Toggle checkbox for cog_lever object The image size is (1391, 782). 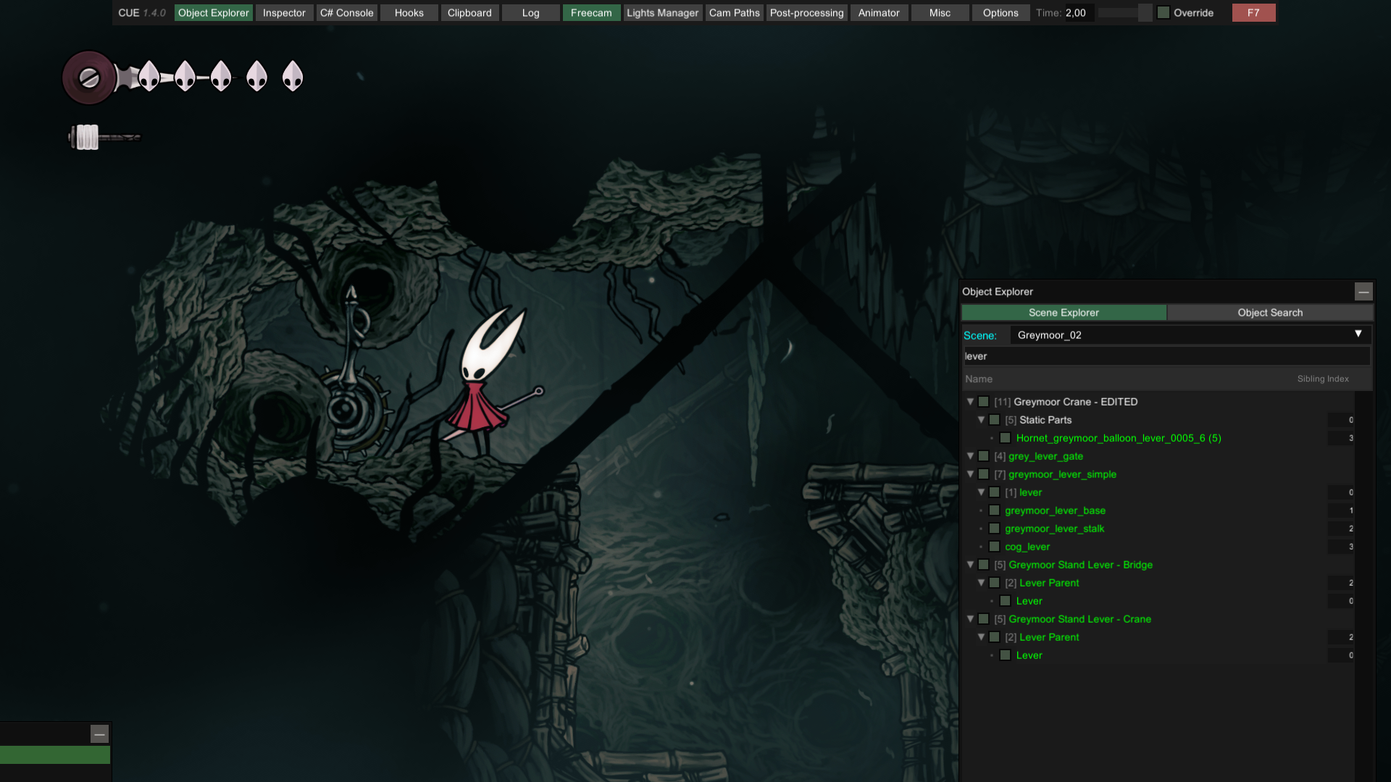coord(994,547)
